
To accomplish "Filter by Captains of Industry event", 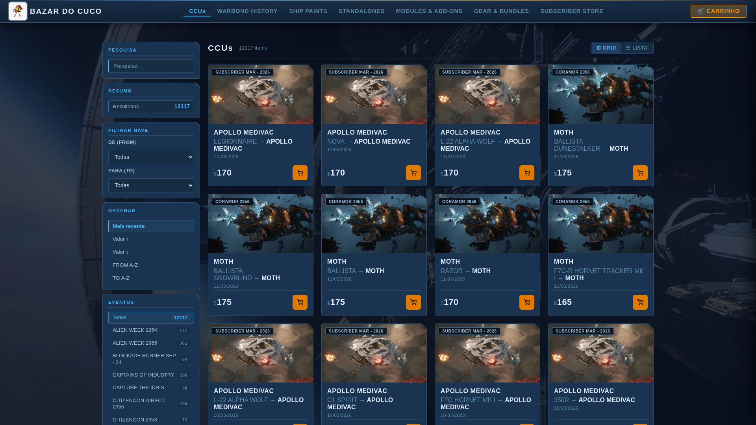I will click(x=151, y=375).
